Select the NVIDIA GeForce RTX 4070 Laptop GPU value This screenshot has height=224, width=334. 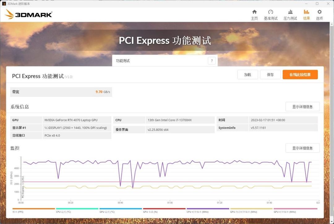71,120
